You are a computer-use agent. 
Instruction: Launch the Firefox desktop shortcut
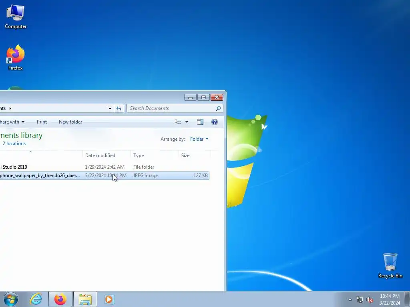(16, 58)
